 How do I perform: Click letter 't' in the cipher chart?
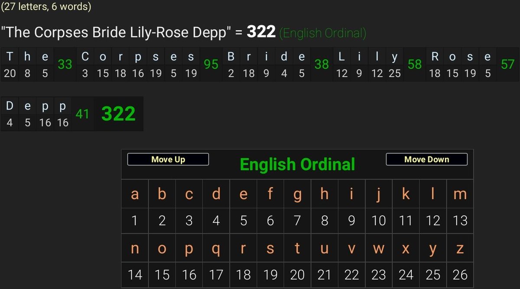(297, 248)
